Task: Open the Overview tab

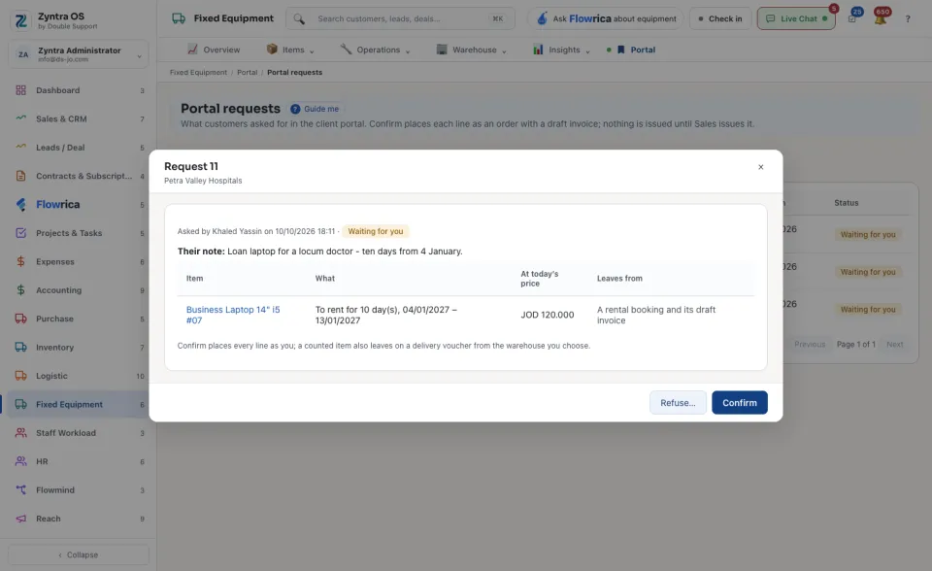Action: coord(214,50)
